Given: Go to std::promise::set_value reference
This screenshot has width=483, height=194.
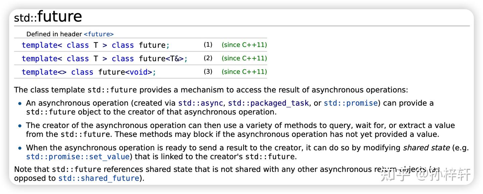Looking at the screenshot, I should pos(78,157).
